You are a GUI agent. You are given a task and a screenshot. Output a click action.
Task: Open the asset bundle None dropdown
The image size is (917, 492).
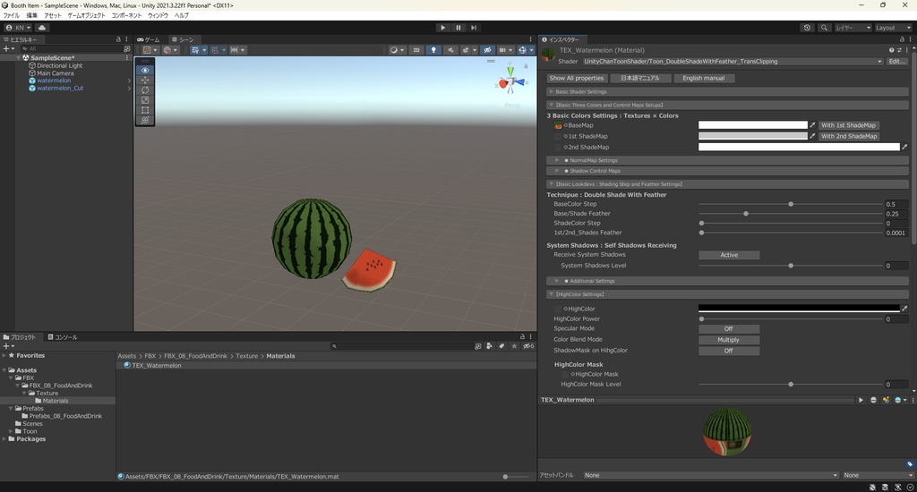point(711,476)
